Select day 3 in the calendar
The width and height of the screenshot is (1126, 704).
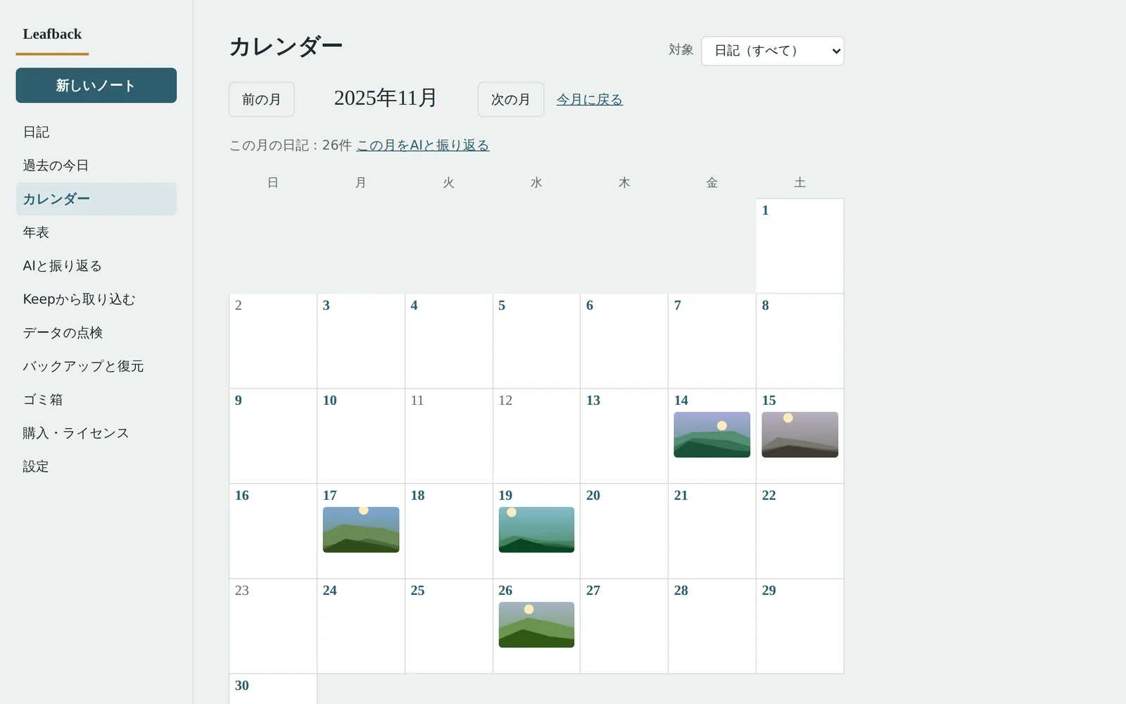coord(360,341)
